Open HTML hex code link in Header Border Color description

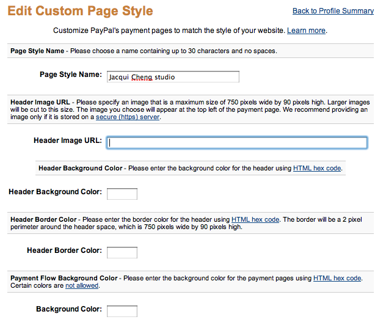[x=255, y=219]
